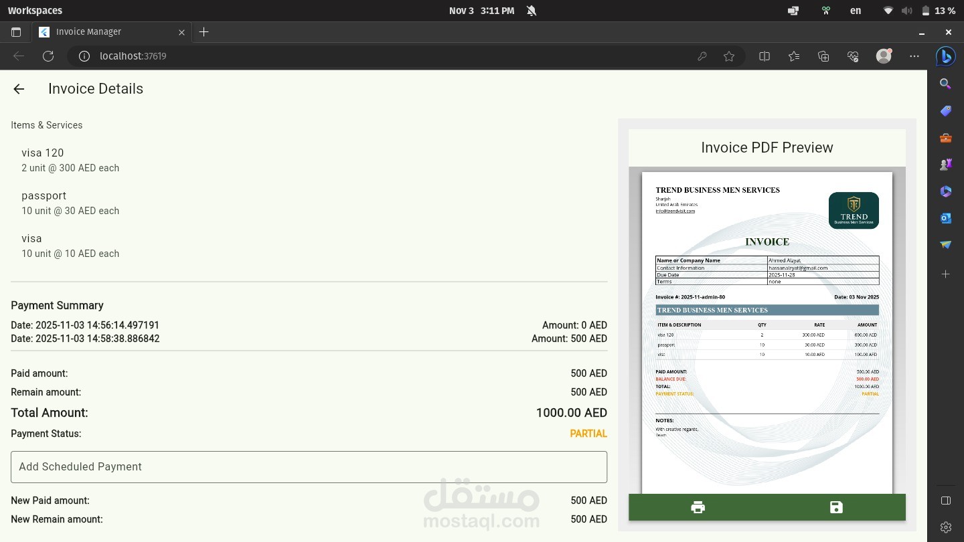This screenshot has width=964, height=542.
Task: Click the 'PARTIAL' payment status
Action: click(x=588, y=434)
